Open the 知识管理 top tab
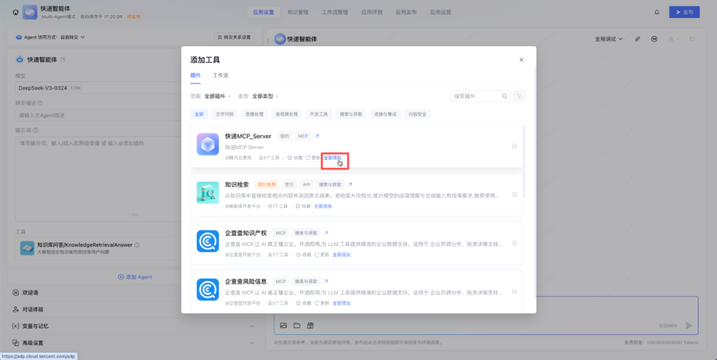The image size is (717, 360). (297, 13)
